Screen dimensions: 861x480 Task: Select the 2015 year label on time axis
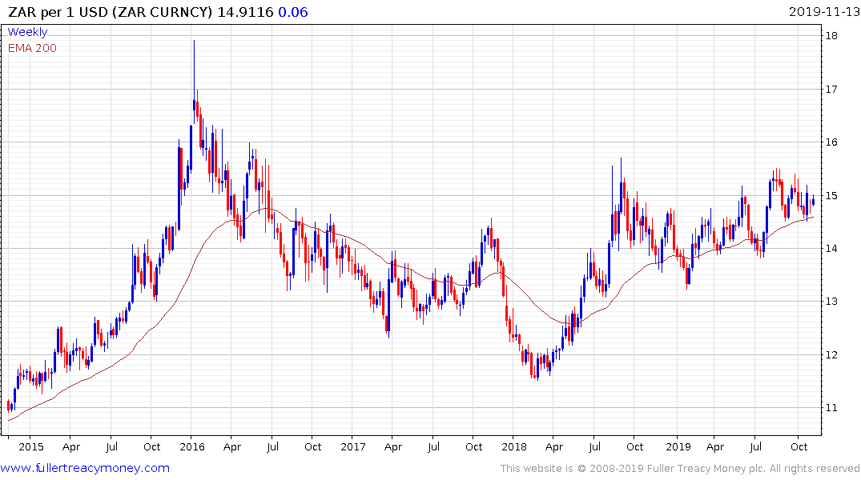30,446
